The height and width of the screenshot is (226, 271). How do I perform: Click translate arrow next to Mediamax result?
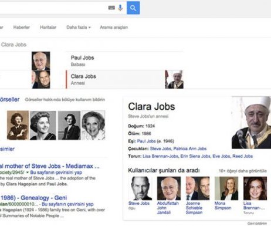[x=27, y=173]
